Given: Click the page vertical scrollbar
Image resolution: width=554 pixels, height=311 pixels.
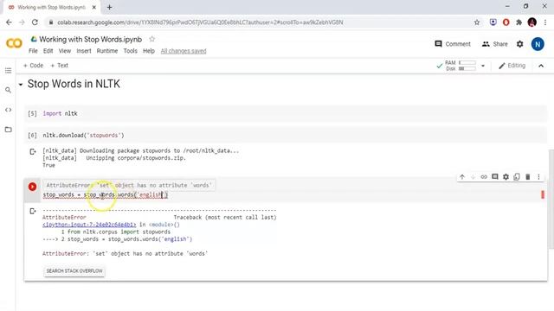Looking at the screenshot, I should [551, 200].
